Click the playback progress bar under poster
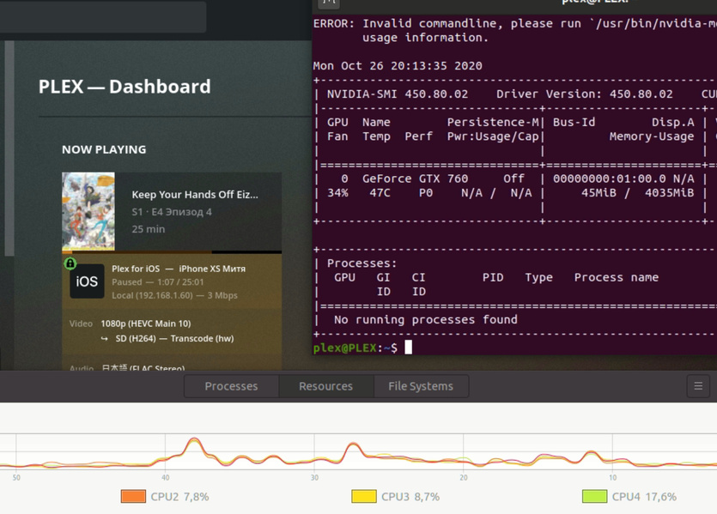717x514 pixels. 172,251
